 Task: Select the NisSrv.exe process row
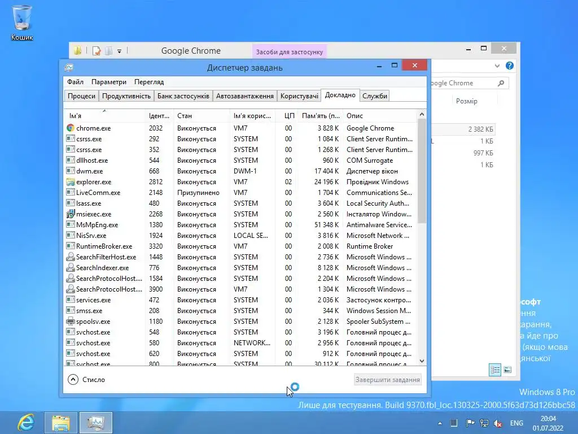point(241,235)
